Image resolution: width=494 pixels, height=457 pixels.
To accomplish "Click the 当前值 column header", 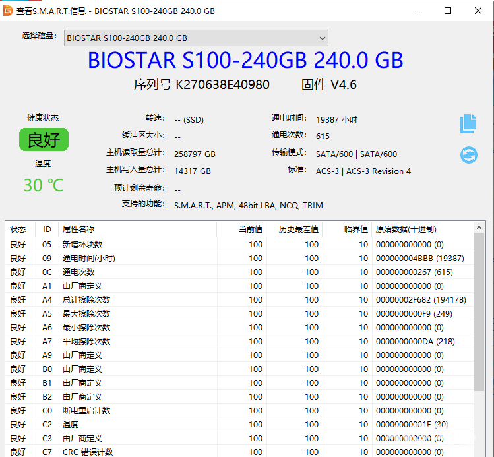I will pos(250,229).
